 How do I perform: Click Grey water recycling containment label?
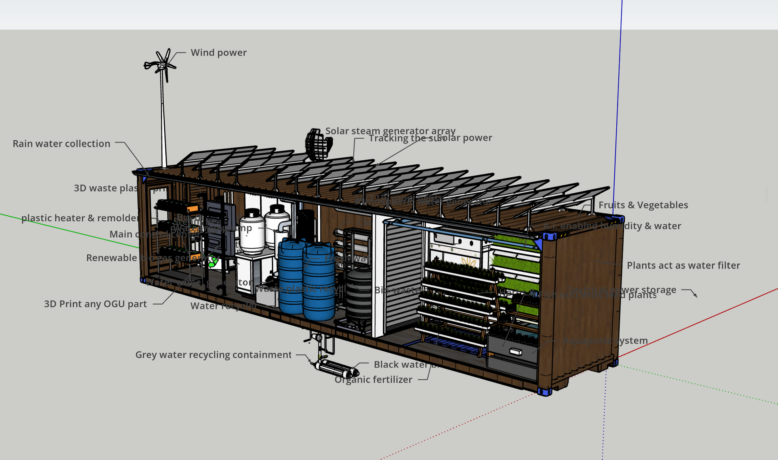point(213,355)
